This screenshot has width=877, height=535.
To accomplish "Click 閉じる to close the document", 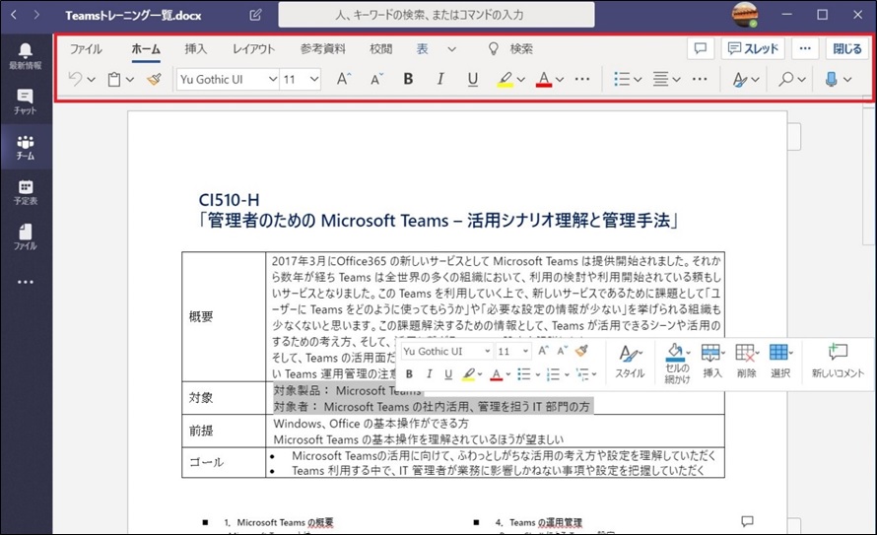I will tap(846, 48).
